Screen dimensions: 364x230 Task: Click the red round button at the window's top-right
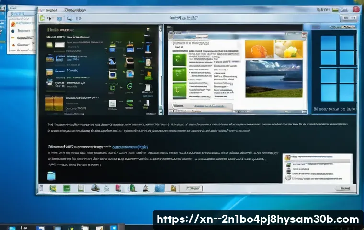pos(356,9)
